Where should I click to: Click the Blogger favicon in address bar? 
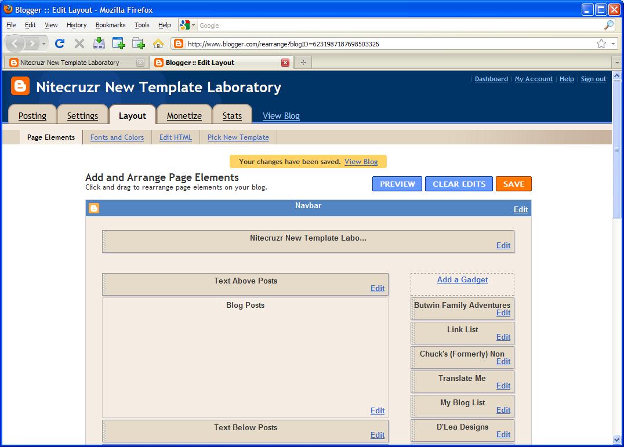[x=179, y=43]
